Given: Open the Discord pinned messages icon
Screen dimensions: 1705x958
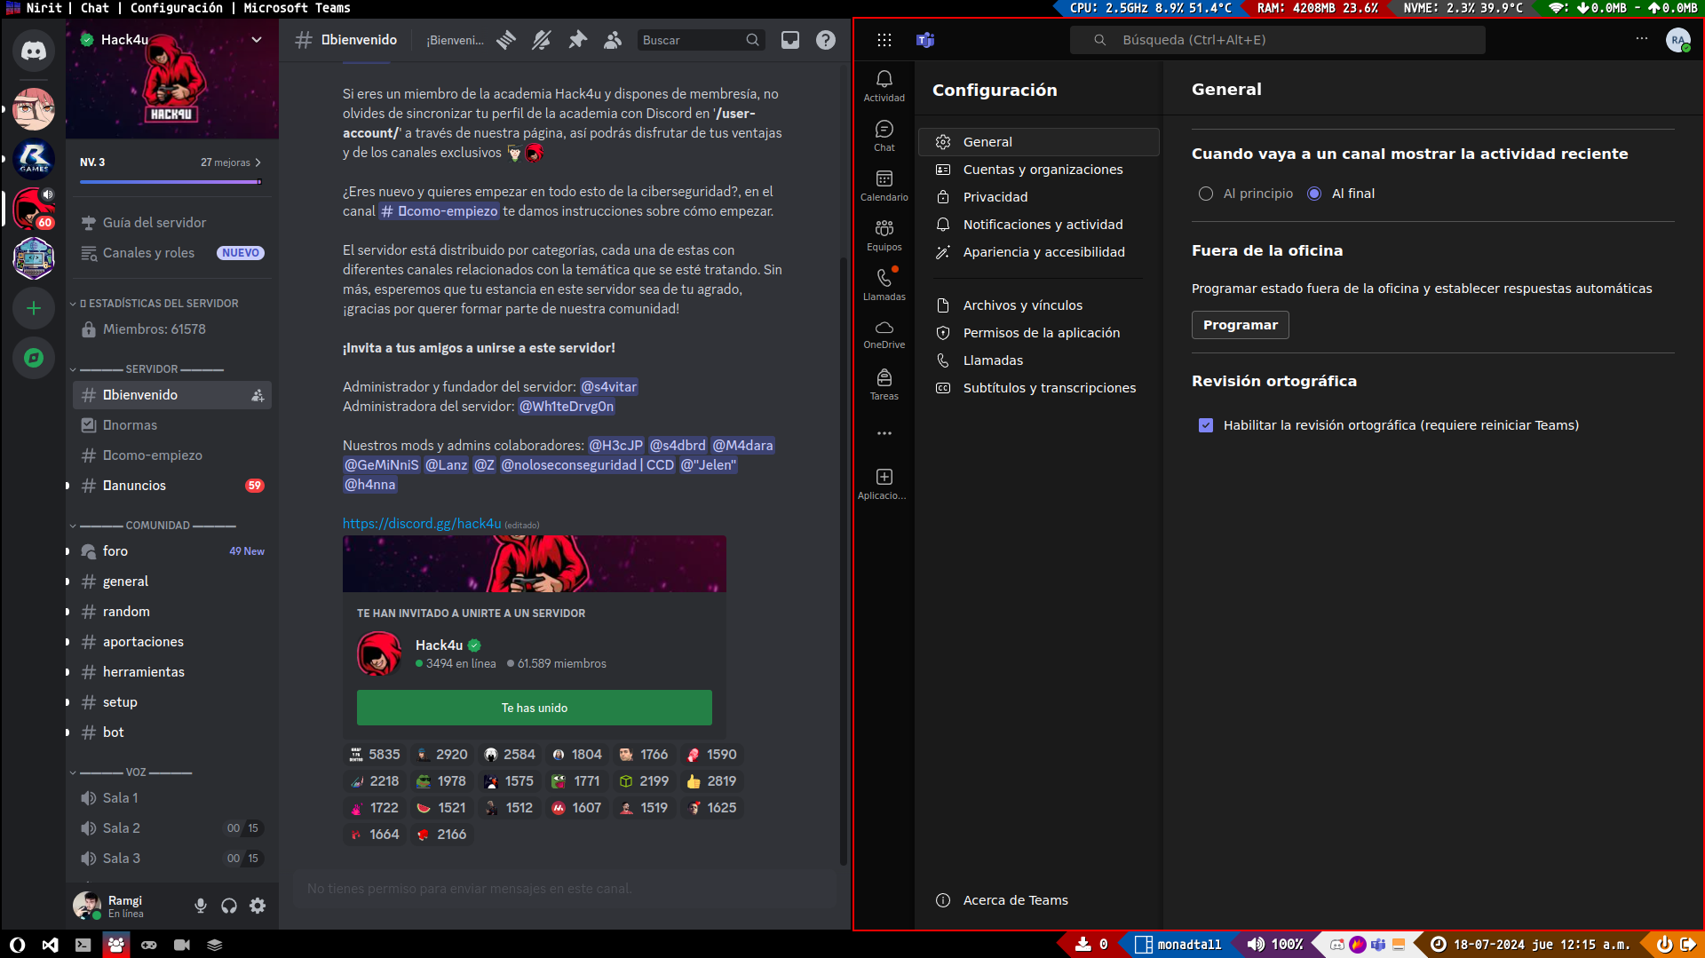Looking at the screenshot, I should click(577, 40).
